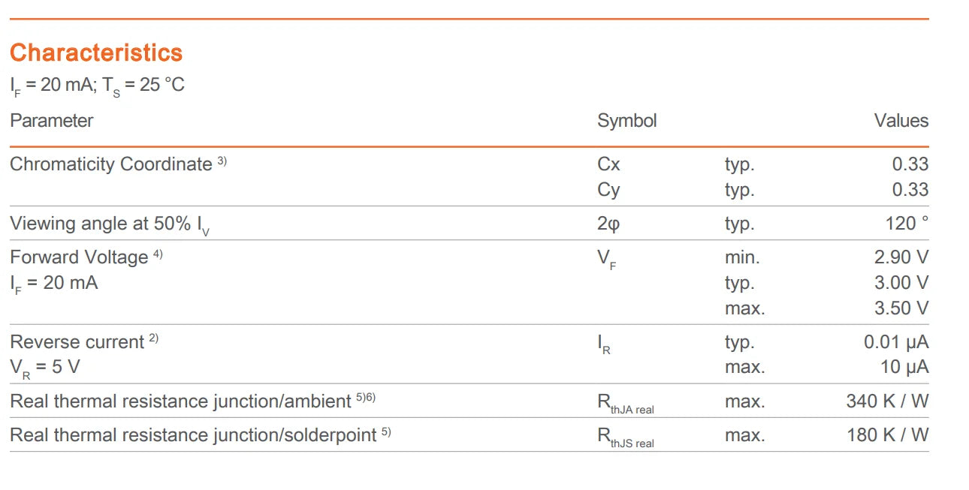This screenshot has height=490, width=969.
Task: Click the Characteristics heading
Action: point(96,53)
